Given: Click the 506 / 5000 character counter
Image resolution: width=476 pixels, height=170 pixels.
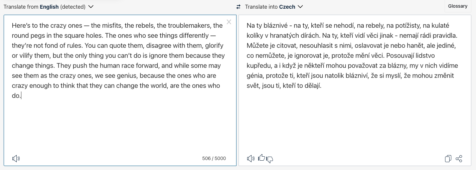Looking at the screenshot, I should click(x=214, y=158).
